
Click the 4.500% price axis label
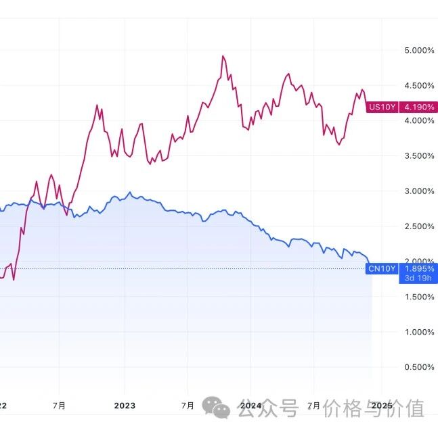pyautogui.click(x=418, y=86)
